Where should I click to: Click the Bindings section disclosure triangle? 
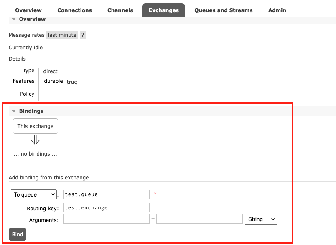click(14, 111)
